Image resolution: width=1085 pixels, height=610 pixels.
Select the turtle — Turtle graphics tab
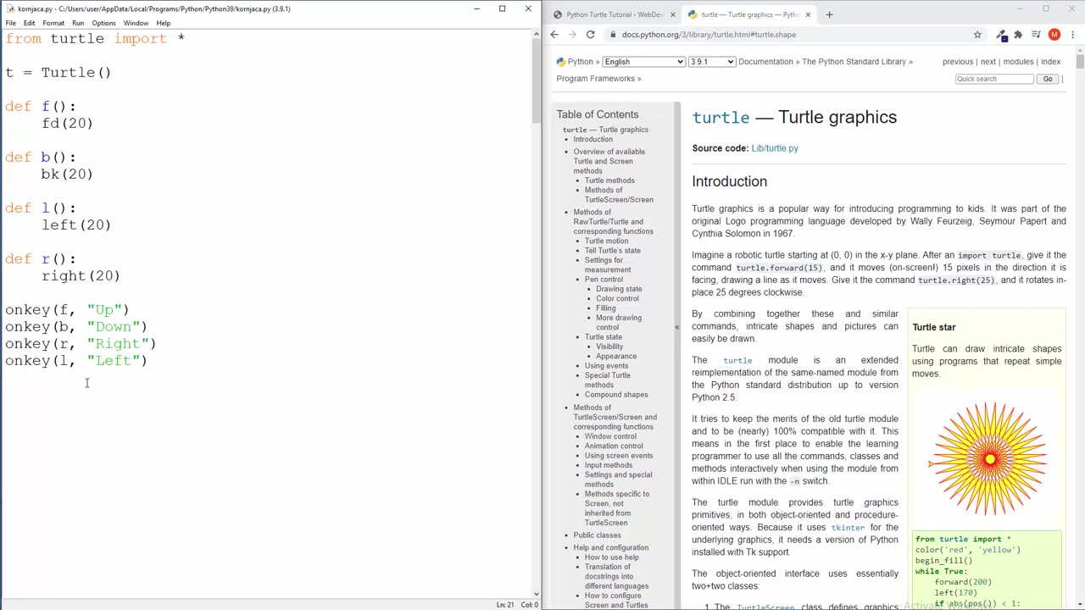click(749, 14)
